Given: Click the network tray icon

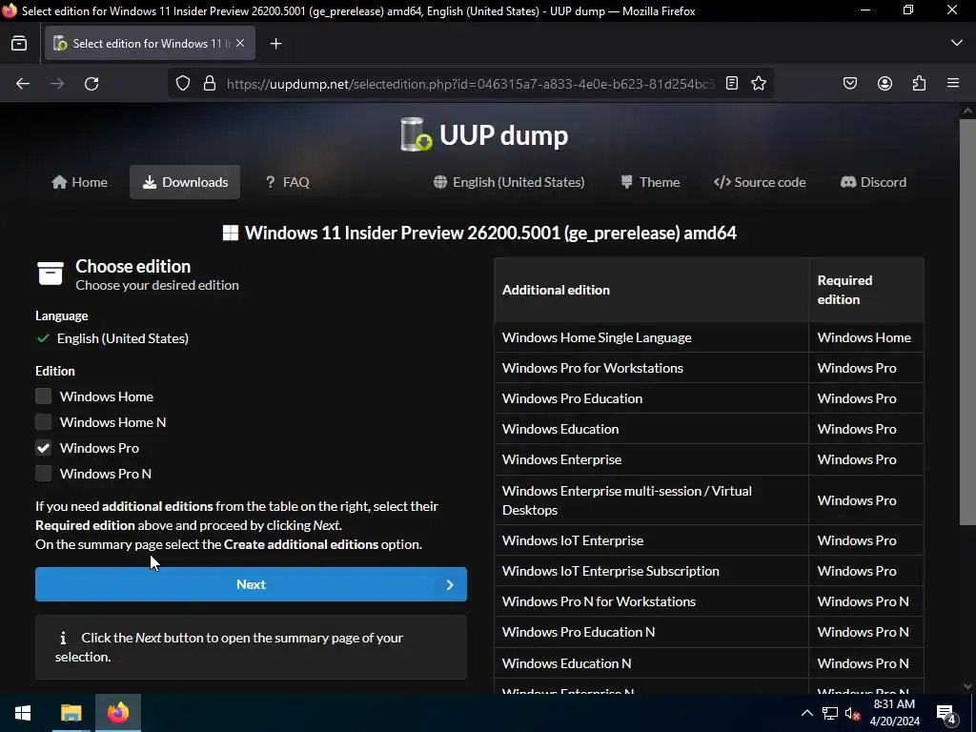Looking at the screenshot, I should 830,713.
